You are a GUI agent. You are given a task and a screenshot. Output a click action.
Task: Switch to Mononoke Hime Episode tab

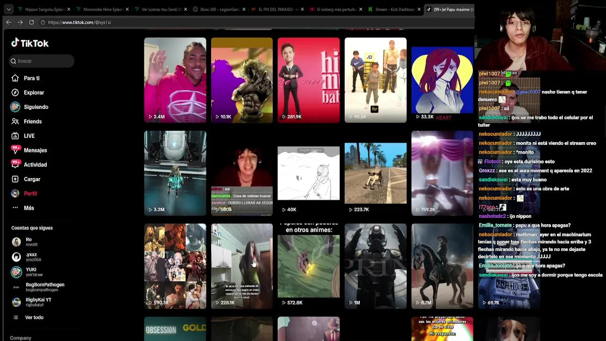click(x=101, y=9)
